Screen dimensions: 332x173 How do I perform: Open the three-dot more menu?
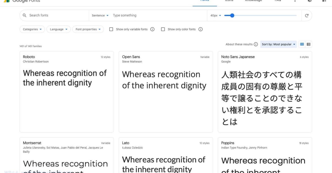click(295, 1)
